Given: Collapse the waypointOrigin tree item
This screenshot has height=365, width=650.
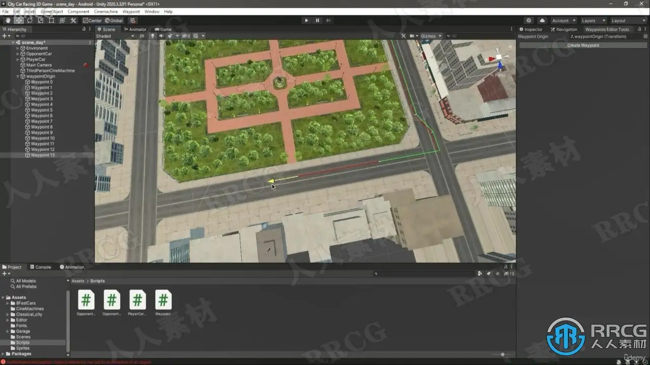Looking at the screenshot, I should point(18,76).
